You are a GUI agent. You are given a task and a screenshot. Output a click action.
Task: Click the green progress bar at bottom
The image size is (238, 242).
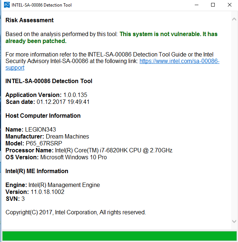[x=120, y=236]
